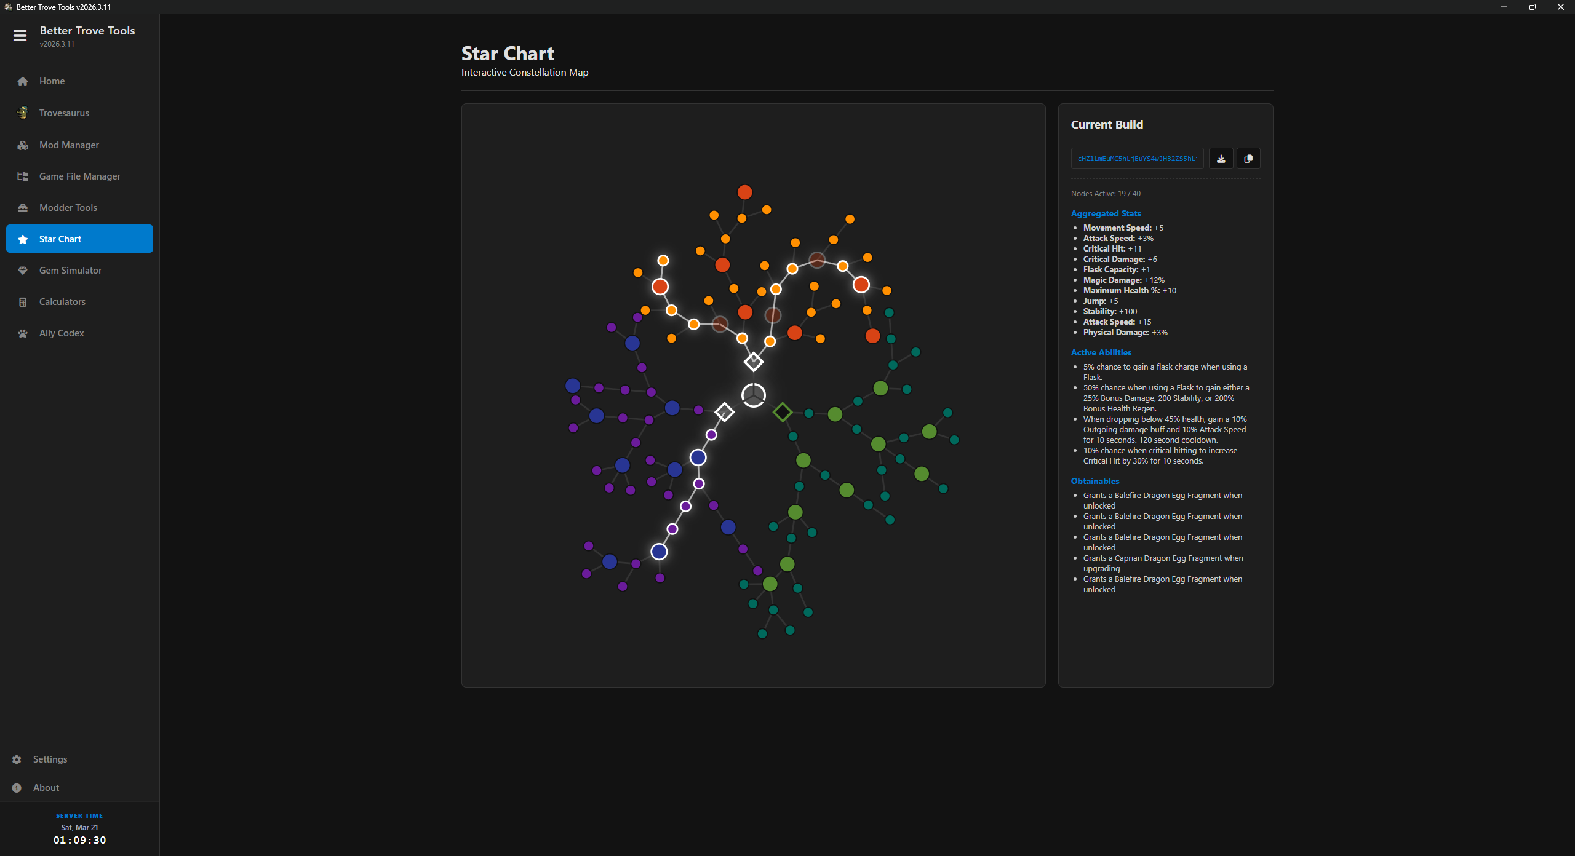This screenshot has height=856, width=1575.
Task: Select the Trovesaurus dinosaur icon
Action: point(22,113)
